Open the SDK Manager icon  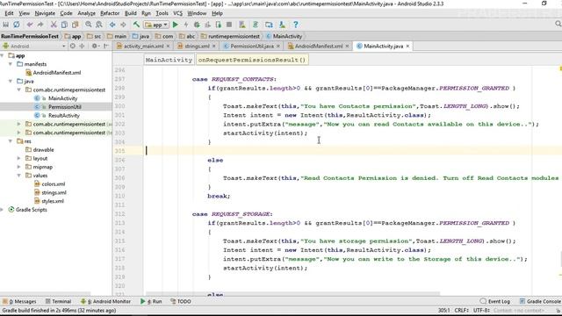point(283,25)
